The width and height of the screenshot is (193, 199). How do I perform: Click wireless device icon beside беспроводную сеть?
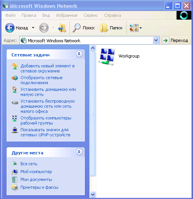(15, 102)
